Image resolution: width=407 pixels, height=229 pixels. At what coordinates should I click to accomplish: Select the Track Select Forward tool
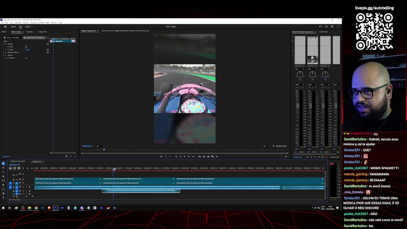pyautogui.click(x=3, y=168)
